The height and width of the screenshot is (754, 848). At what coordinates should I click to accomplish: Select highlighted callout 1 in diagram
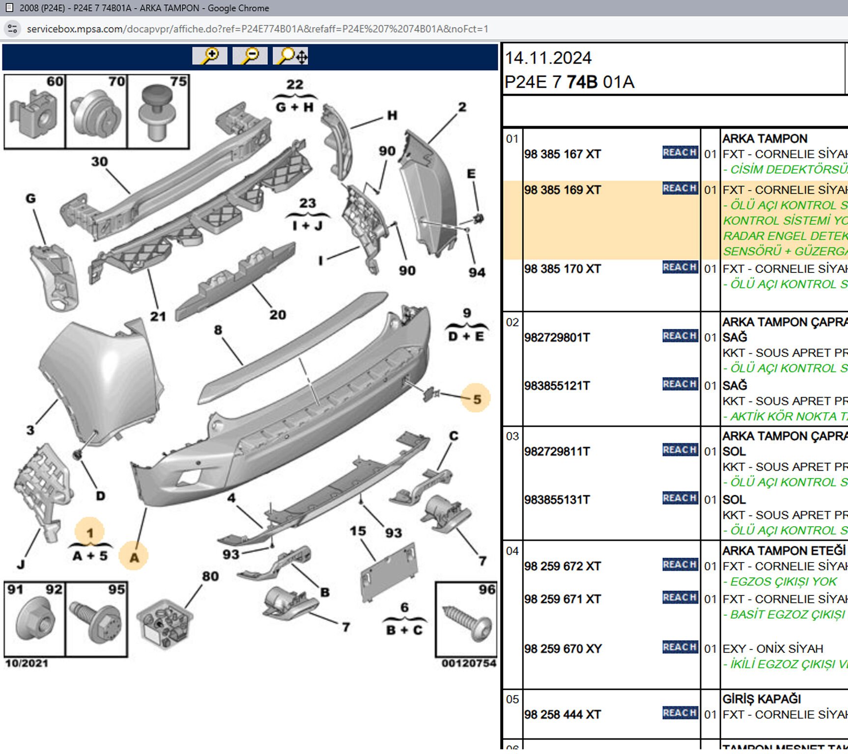click(x=89, y=533)
